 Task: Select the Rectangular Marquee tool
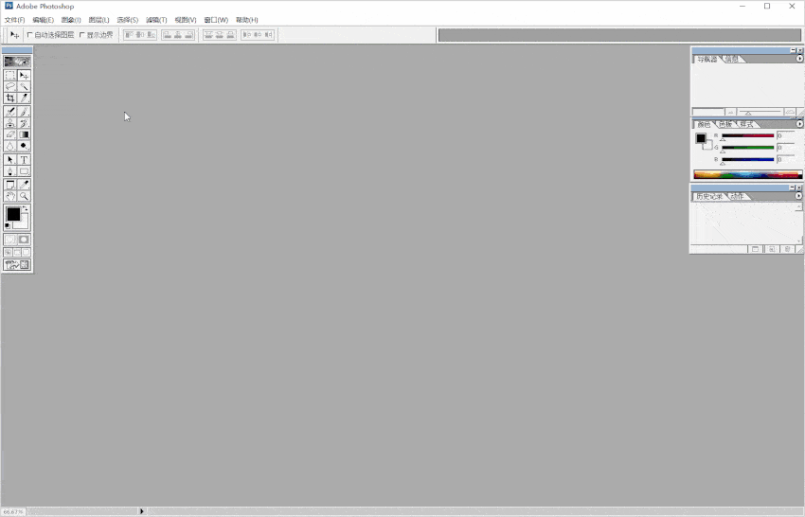10,76
